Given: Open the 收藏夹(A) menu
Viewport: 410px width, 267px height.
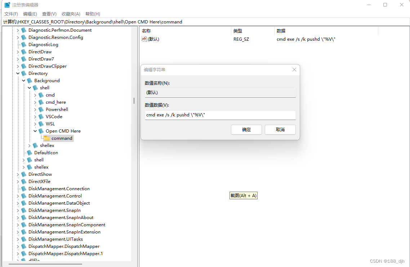Looking at the screenshot, I should [71, 14].
